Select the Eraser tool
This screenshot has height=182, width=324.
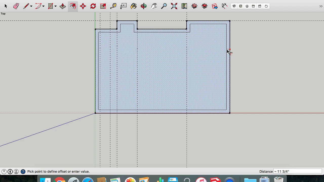[x=16, y=6]
